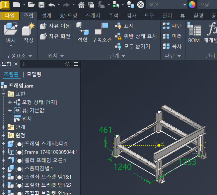Switch to the 검사 ribbon tab
Screen dimensions: 217x195
(x=131, y=16)
